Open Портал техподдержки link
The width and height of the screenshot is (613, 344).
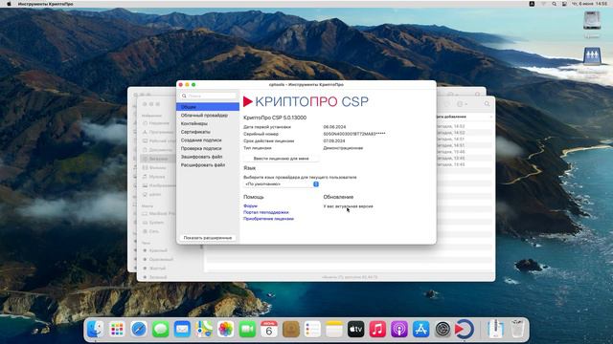click(x=266, y=212)
